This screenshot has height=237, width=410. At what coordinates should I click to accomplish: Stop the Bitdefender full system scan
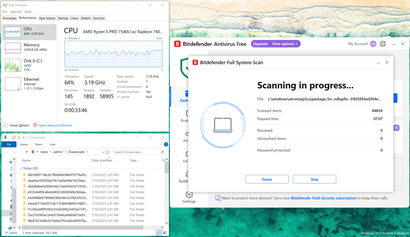tap(314, 179)
